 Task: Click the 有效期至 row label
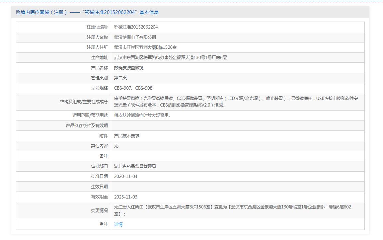[100, 197]
